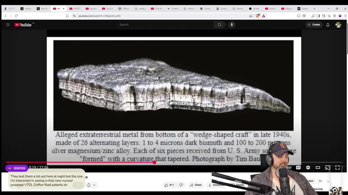The image size is (348, 195).
Task: Switch to the Missing YouTube tab
Action: pos(287,9)
